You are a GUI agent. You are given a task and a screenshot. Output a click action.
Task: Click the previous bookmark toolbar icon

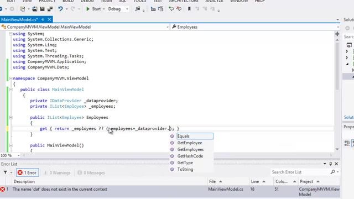coord(197,9)
